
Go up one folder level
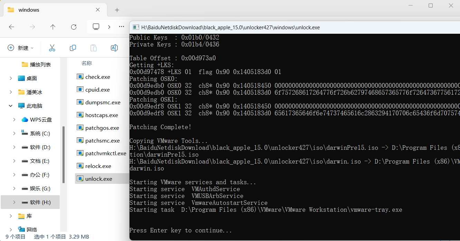click(x=53, y=27)
